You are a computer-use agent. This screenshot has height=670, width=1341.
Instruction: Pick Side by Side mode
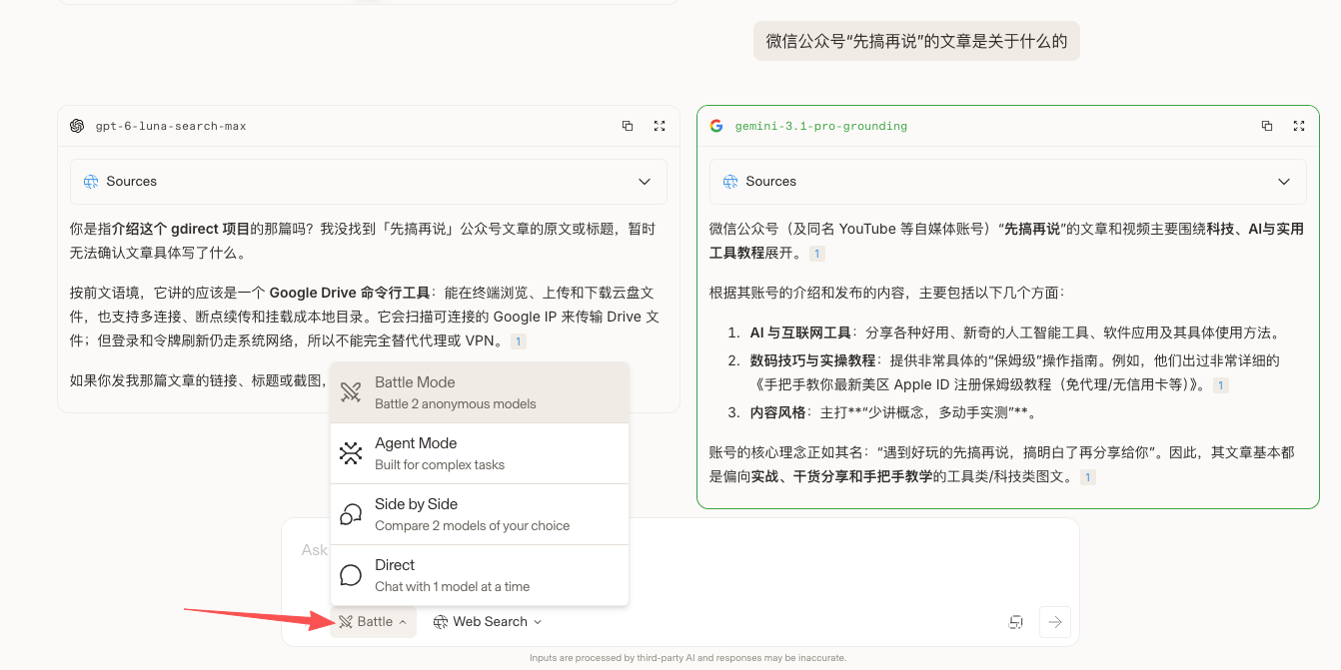(480, 514)
